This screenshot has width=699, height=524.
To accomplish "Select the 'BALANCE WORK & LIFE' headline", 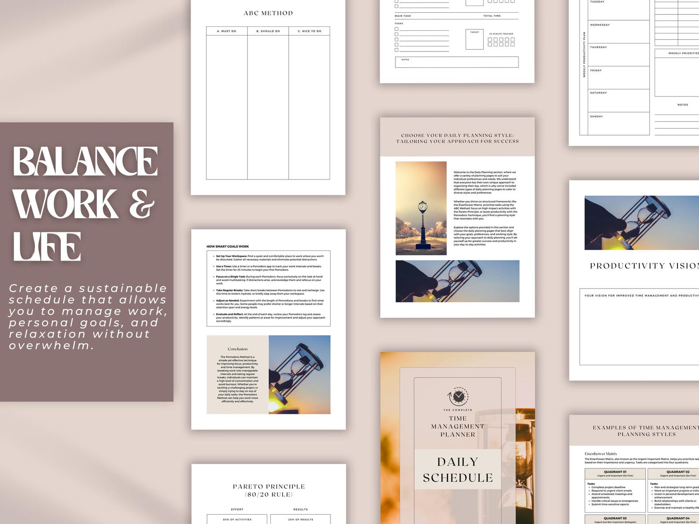I will coord(85,204).
